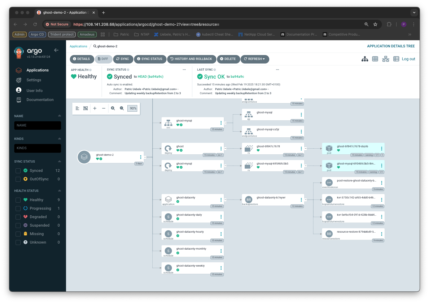The image size is (429, 303).
Task: Check the Progressing filter checkbox
Action: 18,209
